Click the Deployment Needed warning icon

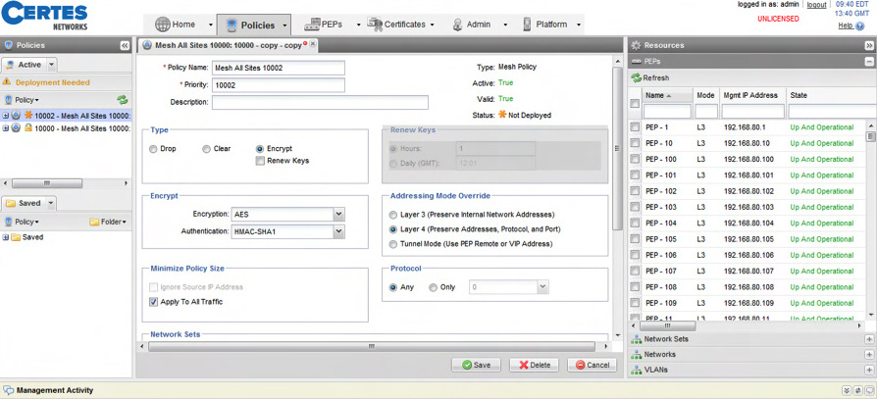point(9,83)
